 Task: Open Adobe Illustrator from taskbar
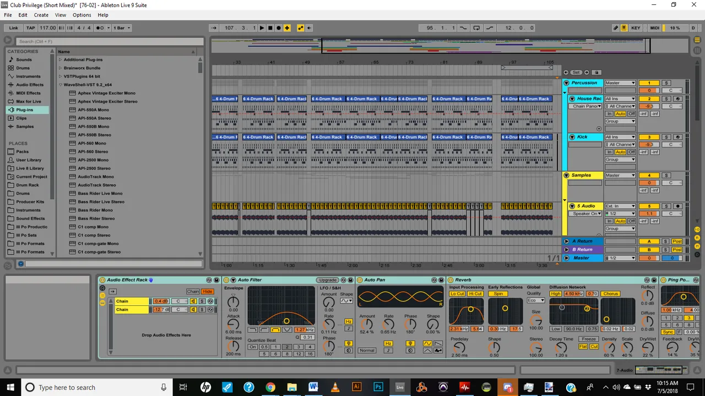click(356, 387)
